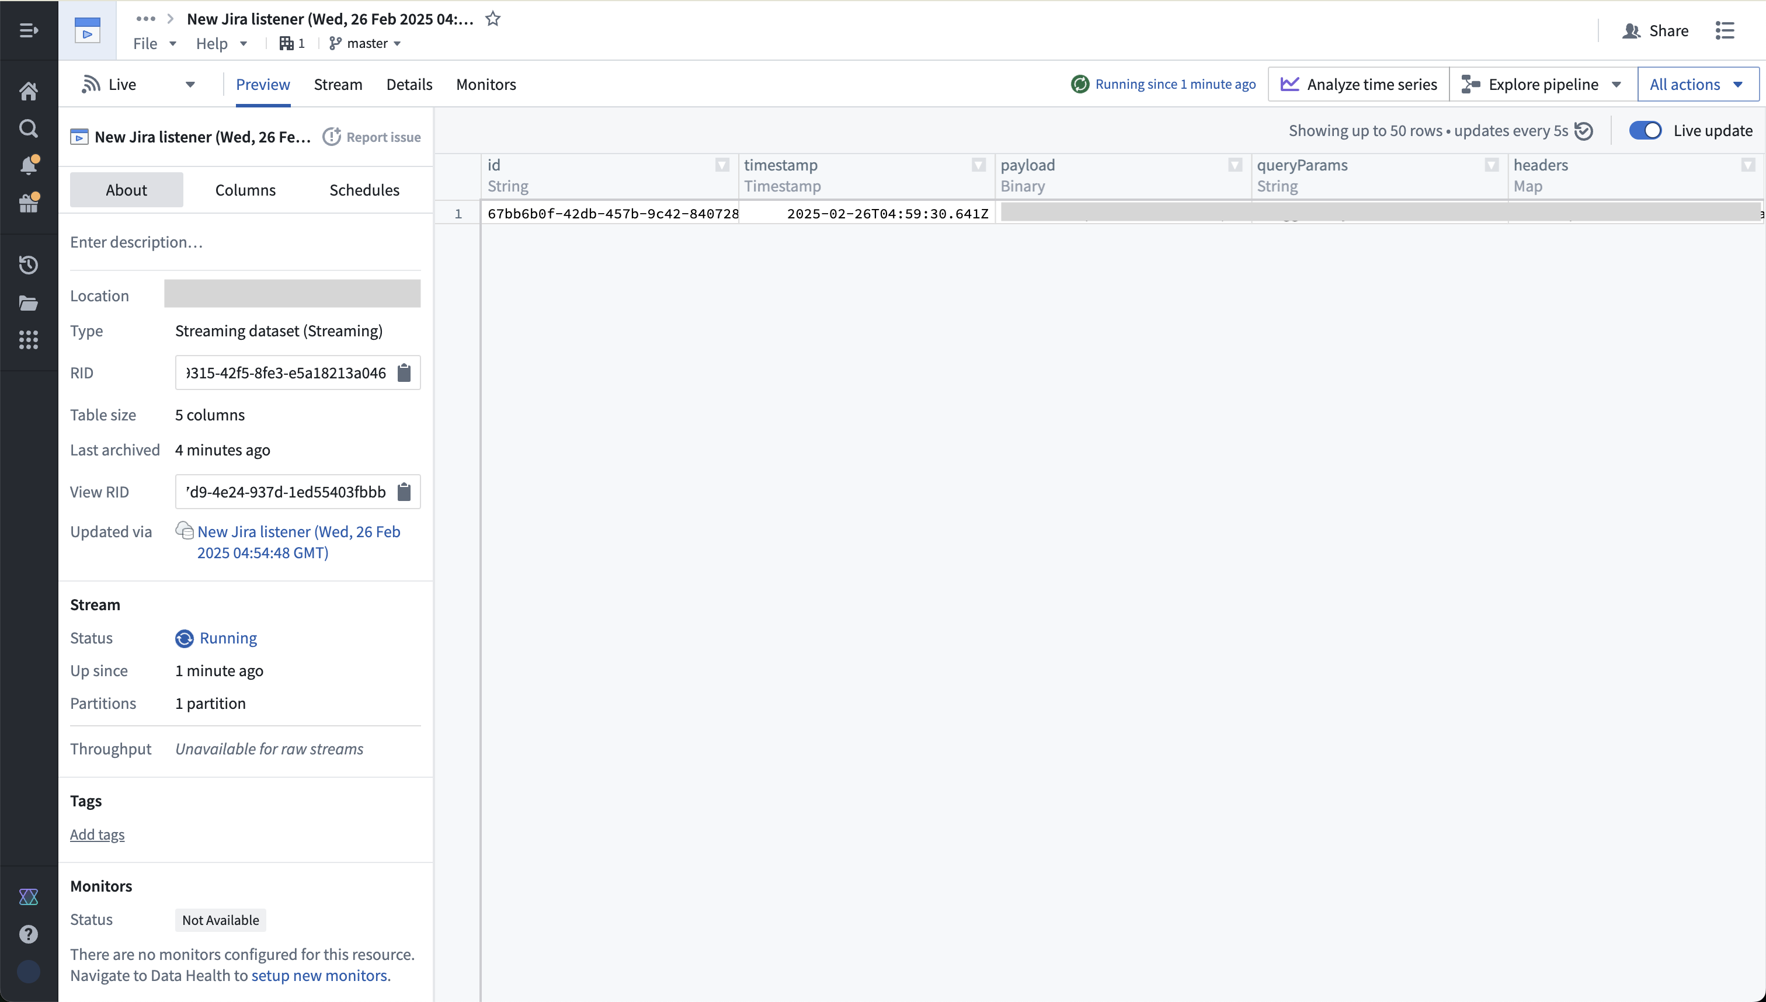Click the gift box icon in sidebar

coord(29,202)
